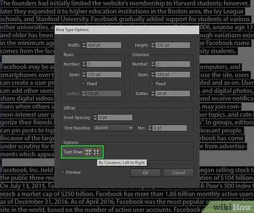Enable the Fixed checkbox under Rows
Viewport: 254px width, 213px height.
[83, 84]
